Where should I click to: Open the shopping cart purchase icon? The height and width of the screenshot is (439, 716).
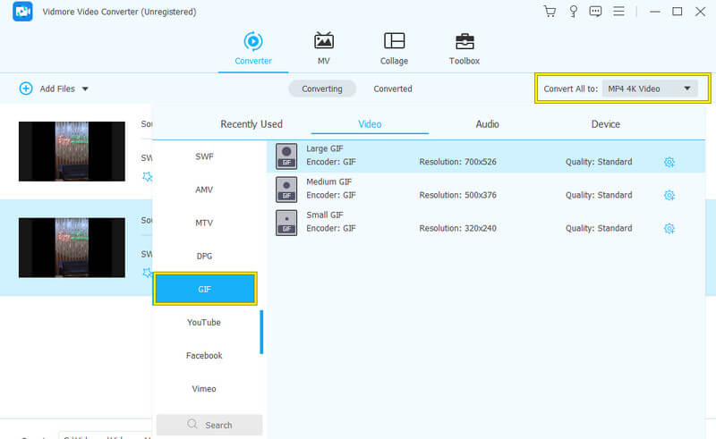point(550,12)
